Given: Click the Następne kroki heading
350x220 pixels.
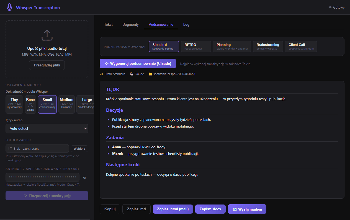Looking at the screenshot, I should (123, 164).
